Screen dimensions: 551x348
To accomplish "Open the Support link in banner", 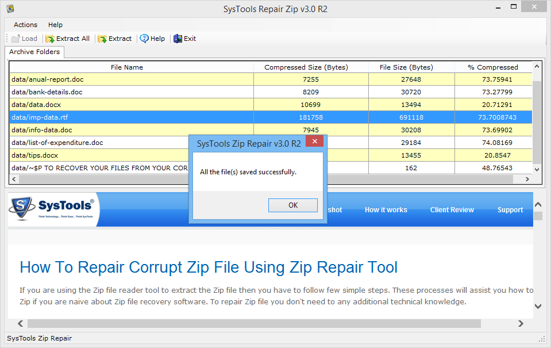I will pos(510,210).
